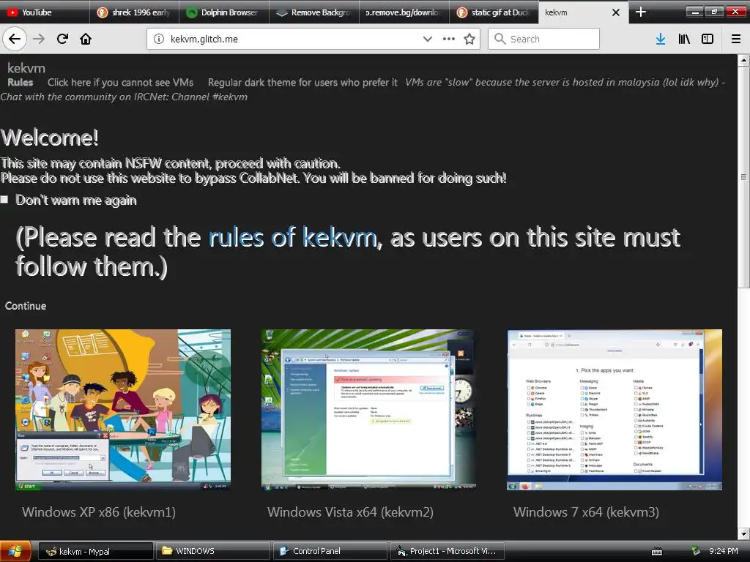
Task: Click the tray icon next to the clock
Action: [696, 551]
